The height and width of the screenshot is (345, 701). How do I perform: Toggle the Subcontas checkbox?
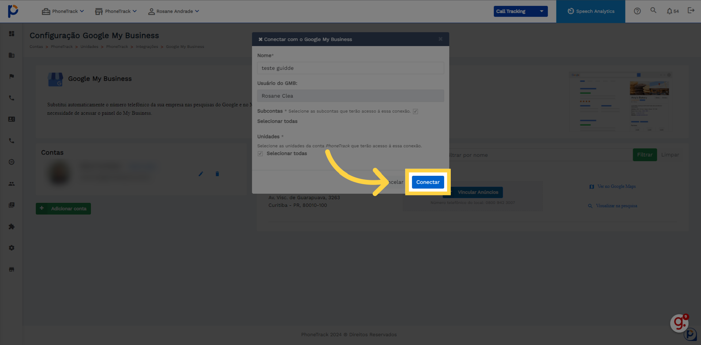coord(415,111)
